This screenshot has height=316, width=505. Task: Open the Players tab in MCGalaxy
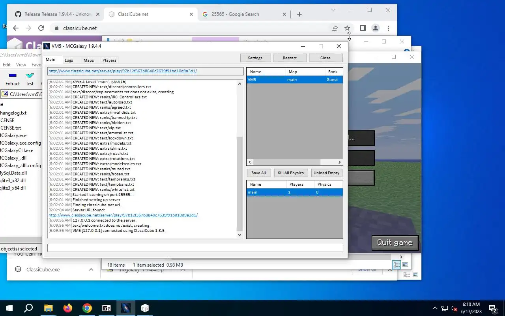109,60
